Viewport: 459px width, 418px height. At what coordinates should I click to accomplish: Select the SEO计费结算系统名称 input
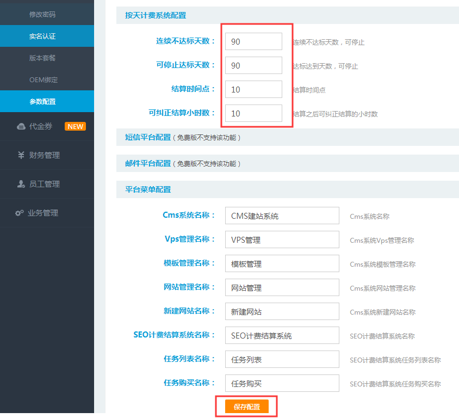[x=282, y=335]
